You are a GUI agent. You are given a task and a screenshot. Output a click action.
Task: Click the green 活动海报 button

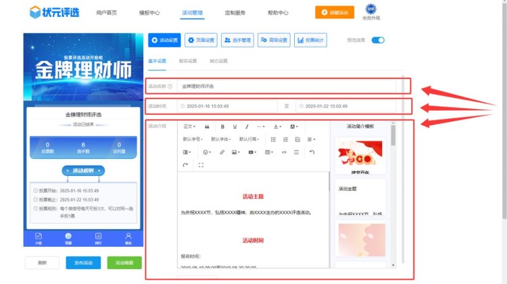[x=124, y=262]
